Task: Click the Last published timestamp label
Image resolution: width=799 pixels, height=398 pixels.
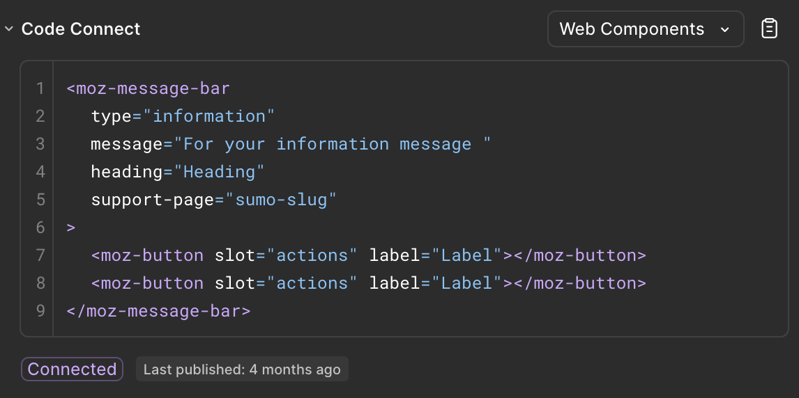Action: pyautogui.click(x=242, y=369)
